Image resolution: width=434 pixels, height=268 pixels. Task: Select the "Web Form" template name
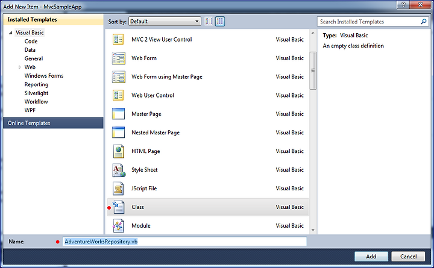point(144,58)
